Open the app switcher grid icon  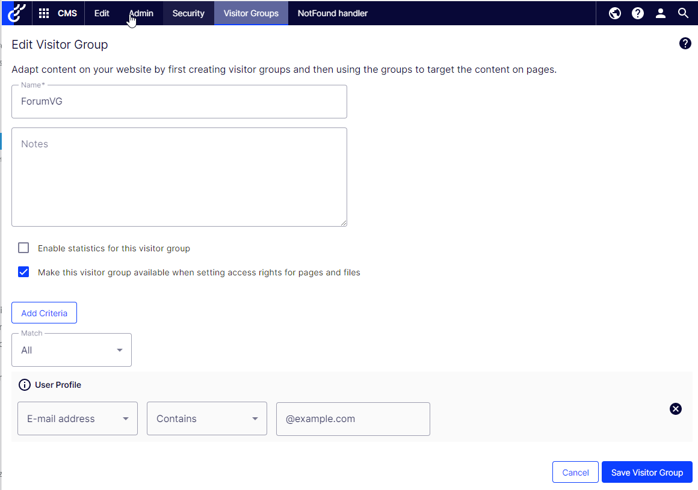(44, 13)
